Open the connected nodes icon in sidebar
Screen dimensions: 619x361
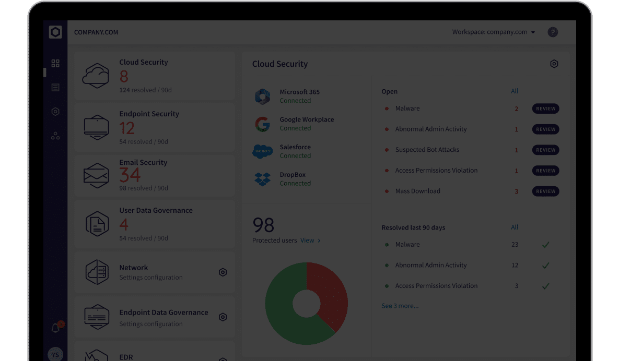point(55,136)
